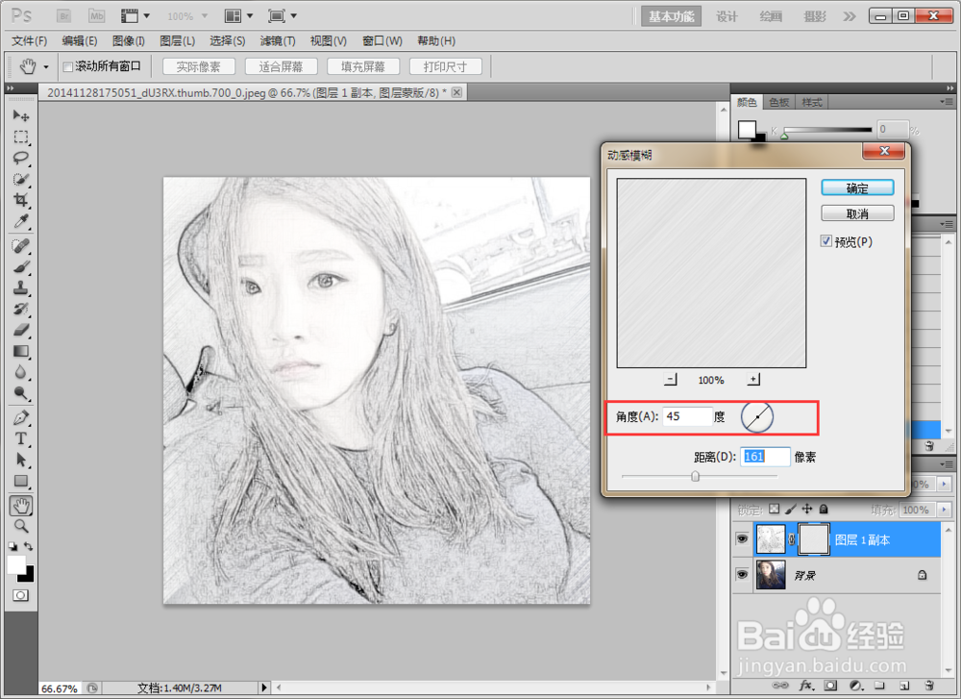
Task: Select the Quick Selection tool
Action: [21, 179]
